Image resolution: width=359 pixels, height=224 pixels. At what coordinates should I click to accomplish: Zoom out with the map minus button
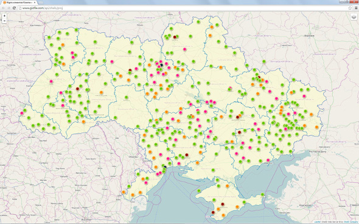[x=4, y=21]
